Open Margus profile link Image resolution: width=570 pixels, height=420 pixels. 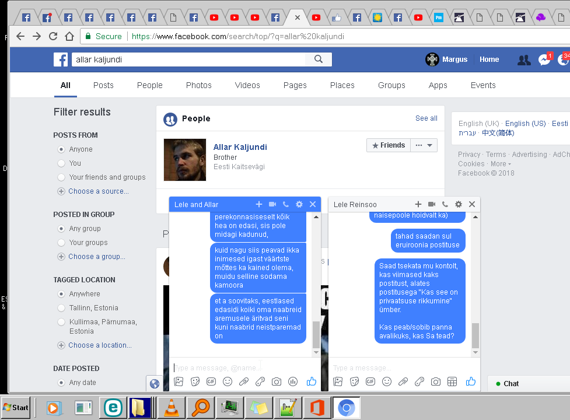coord(446,60)
